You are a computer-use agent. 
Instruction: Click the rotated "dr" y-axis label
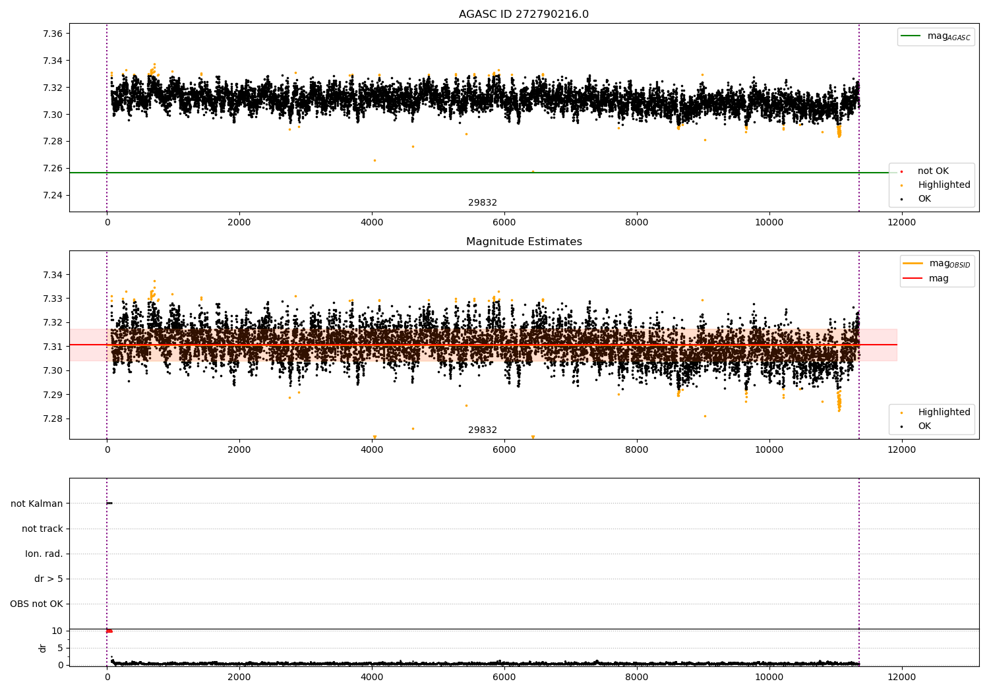click(x=43, y=648)
